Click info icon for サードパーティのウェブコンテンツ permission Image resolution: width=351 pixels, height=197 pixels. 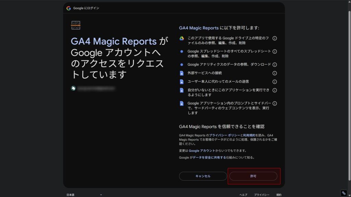pyautogui.click(x=275, y=103)
